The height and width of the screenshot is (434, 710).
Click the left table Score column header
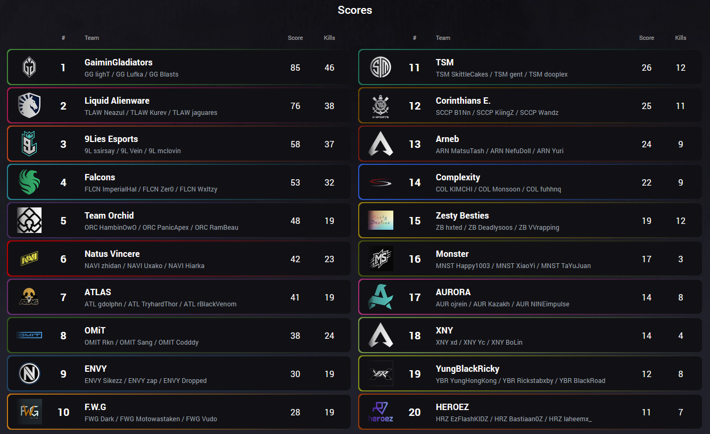tap(295, 38)
